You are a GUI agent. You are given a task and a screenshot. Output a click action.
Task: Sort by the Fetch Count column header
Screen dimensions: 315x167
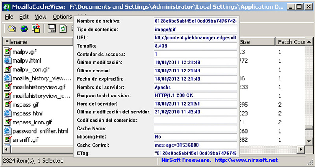pyautogui.click(x=290, y=42)
